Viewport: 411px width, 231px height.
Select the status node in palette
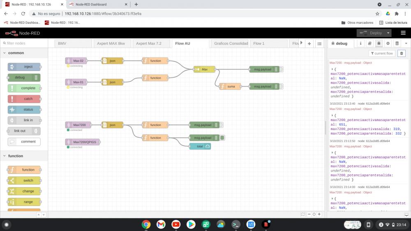tap(24, 110)
